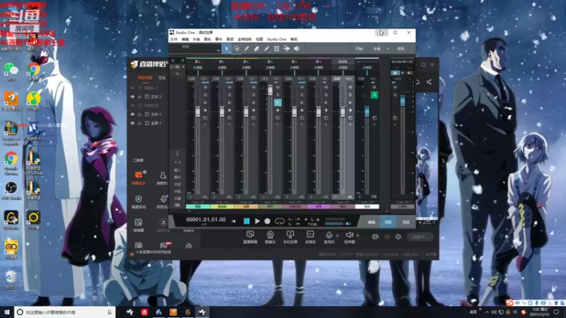Switch to the 编辑 edit tab by transport
This screenshot has height=318, width=566.
(x=371, y=222)
